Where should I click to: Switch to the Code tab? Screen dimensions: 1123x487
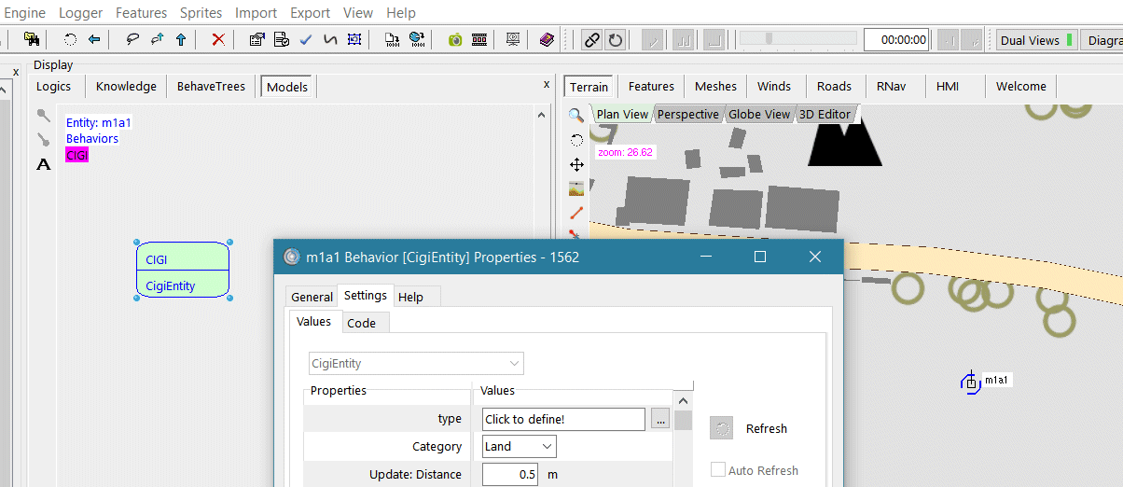click(361, 323)
